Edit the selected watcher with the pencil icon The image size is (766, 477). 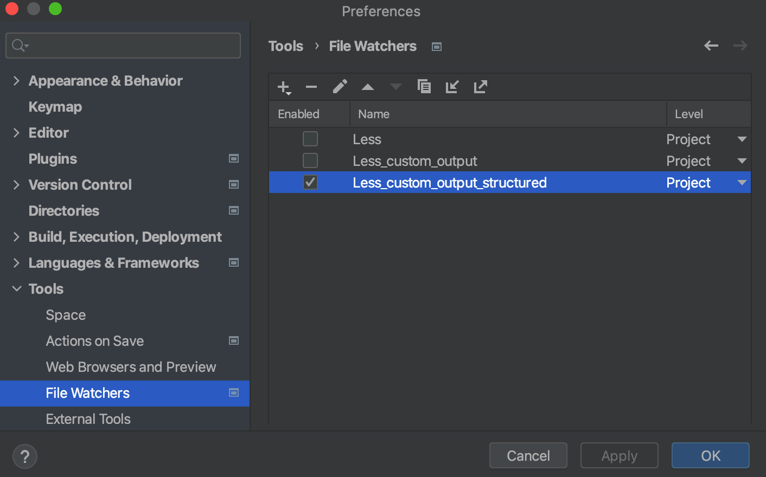[x=339, y=87]
